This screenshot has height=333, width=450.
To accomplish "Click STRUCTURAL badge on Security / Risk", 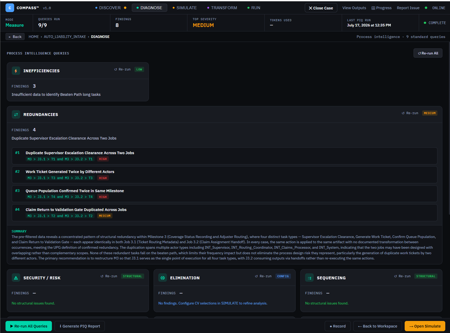I will coord(132,276).
